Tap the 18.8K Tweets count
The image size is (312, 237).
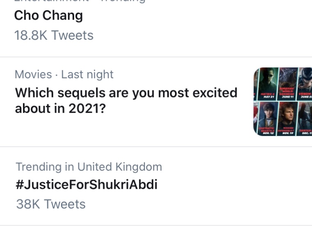pyautogui.click(x=54, y=35)
